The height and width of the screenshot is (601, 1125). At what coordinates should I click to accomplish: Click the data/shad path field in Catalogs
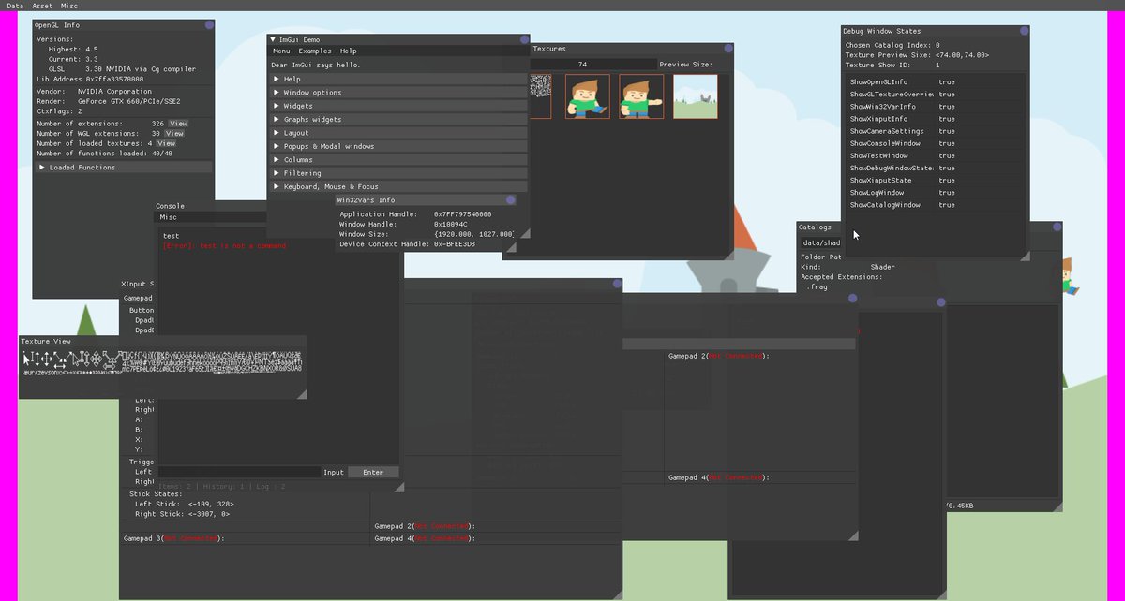821,243
